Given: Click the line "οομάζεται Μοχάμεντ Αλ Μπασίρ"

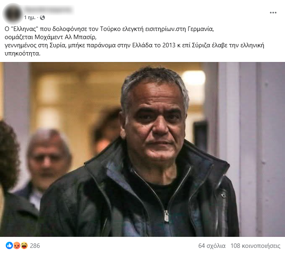Looking at the screenshot, I should pos(51,37).
